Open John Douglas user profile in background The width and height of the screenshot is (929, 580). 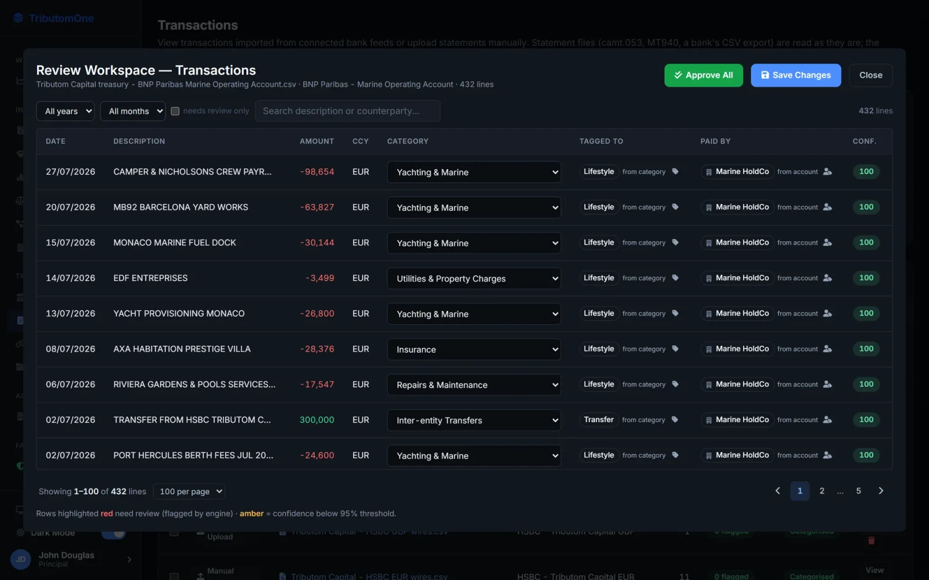pos(71,559)
